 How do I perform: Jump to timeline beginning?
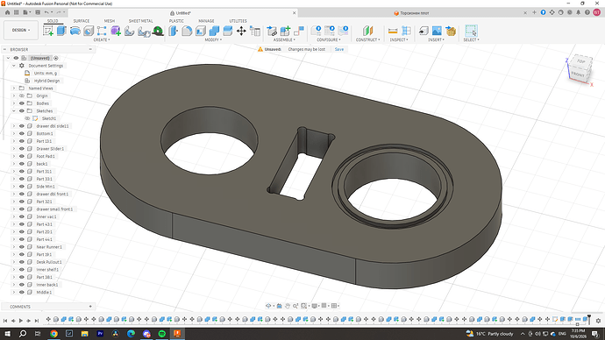point(5,321)
